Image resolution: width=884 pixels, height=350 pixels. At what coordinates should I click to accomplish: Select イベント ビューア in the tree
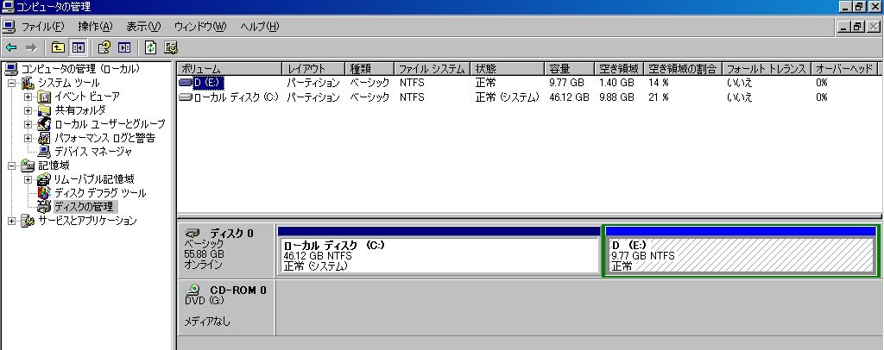point(87,97)
